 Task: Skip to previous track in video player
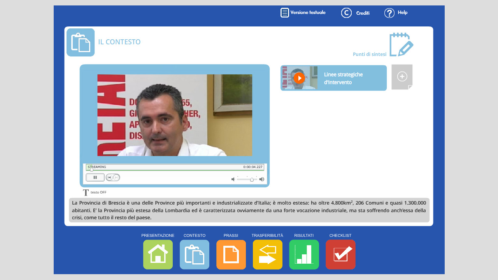click(x=109, y=177)
